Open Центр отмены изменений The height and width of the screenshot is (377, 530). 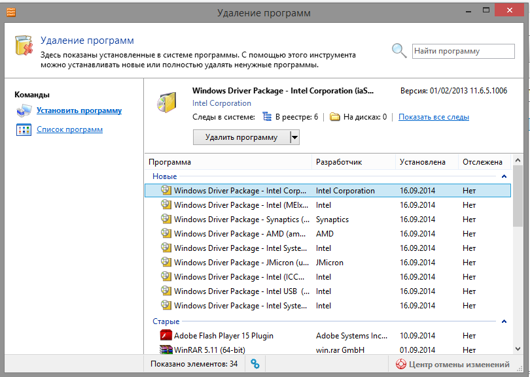453,365
